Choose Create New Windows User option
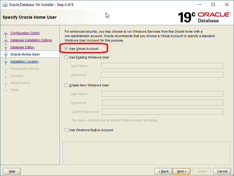 (66, 85)
